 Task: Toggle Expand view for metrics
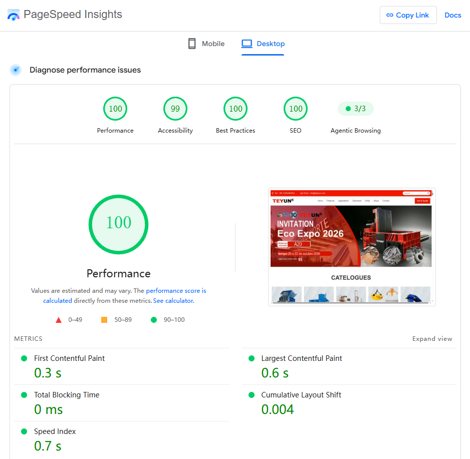(432, 339)
